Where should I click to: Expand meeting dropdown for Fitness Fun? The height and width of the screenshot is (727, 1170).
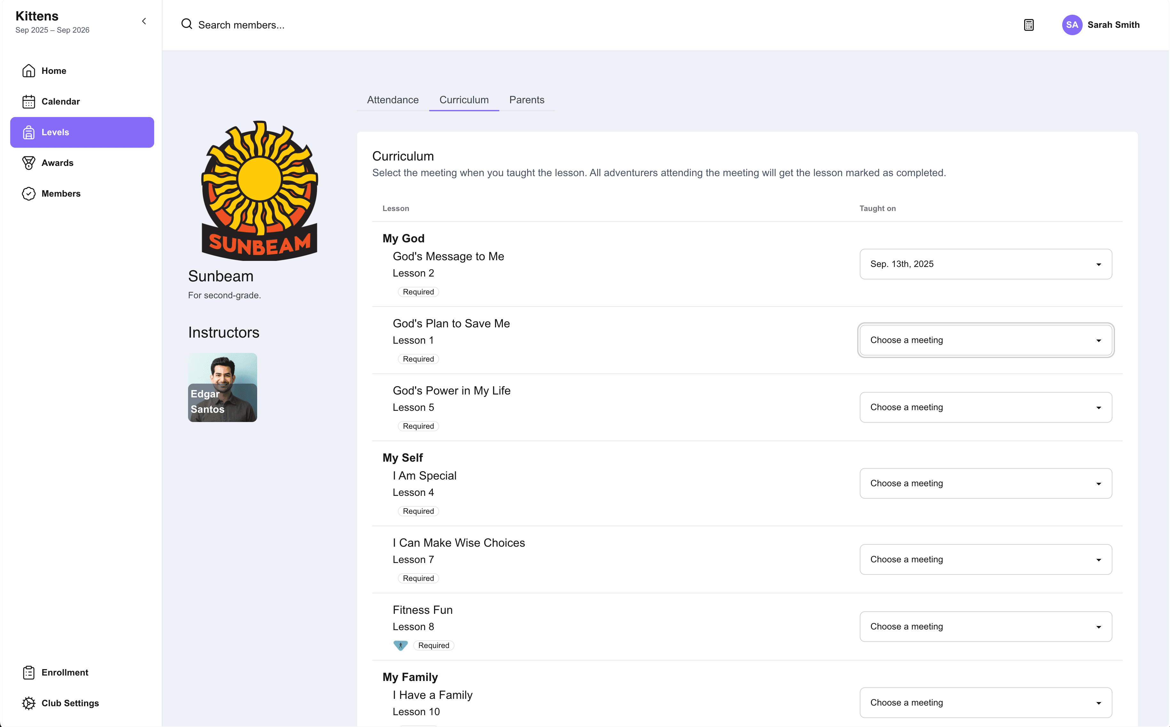985,627
